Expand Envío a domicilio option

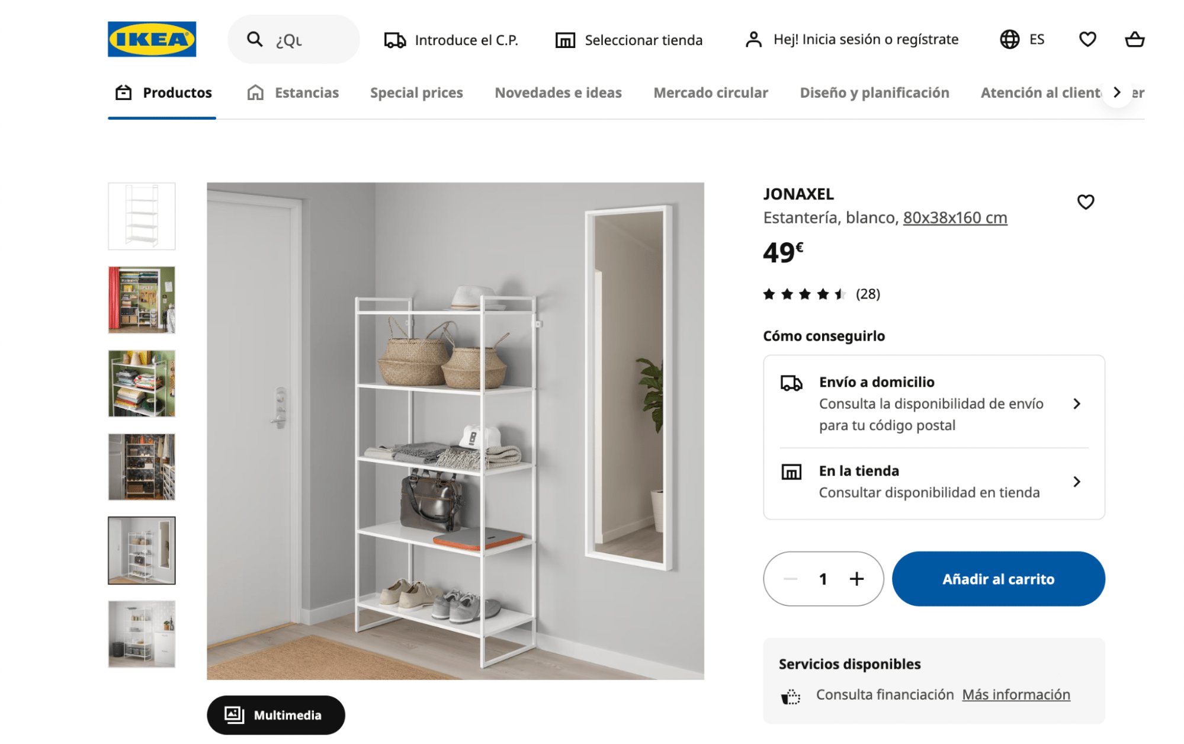coord(934,403)
